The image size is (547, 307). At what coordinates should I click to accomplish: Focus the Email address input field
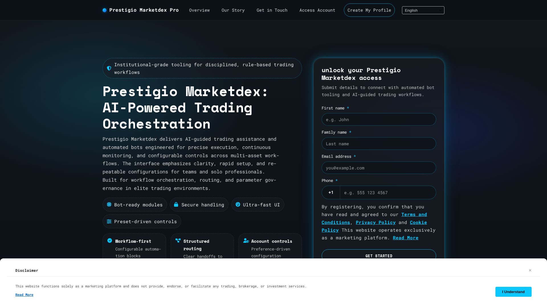(379, 168)
